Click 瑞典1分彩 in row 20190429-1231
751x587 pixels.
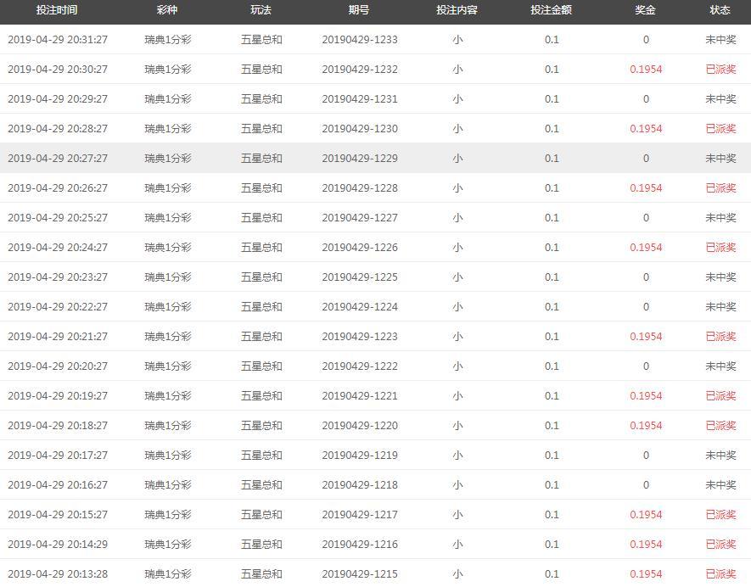(x=168, y=99)
